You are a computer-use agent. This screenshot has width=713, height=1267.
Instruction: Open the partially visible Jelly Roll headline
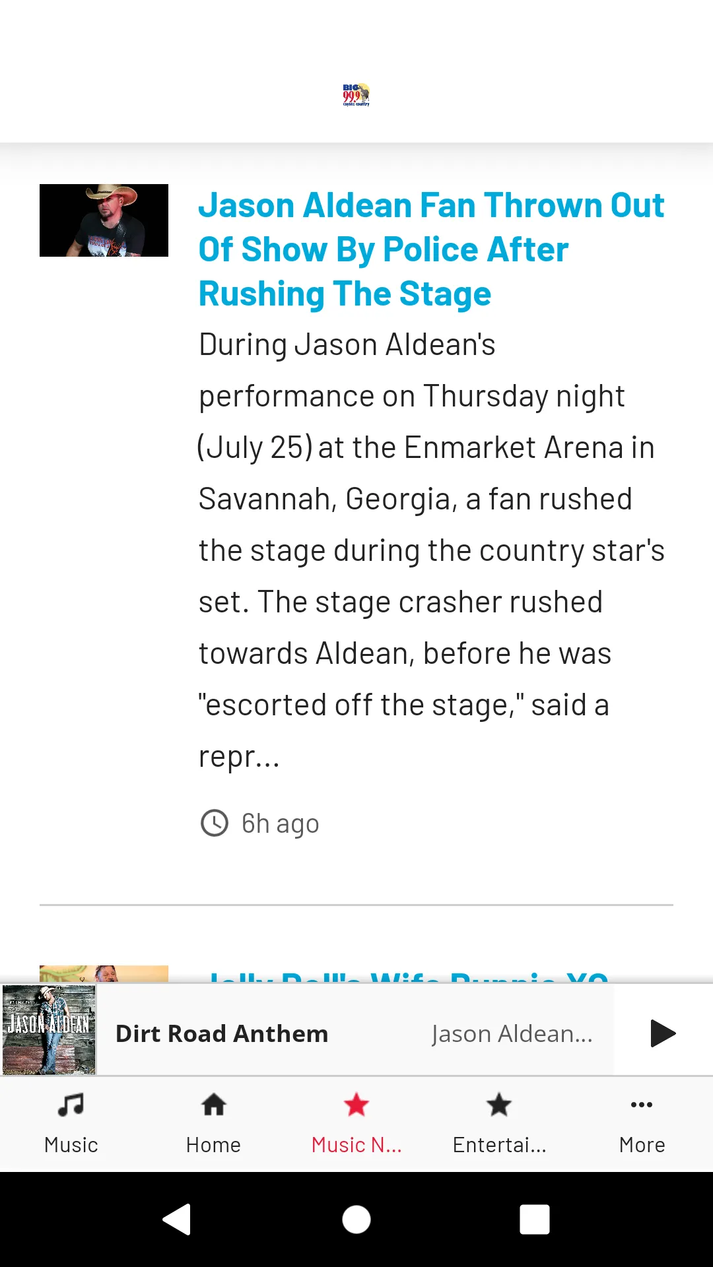tap(409, 975)
